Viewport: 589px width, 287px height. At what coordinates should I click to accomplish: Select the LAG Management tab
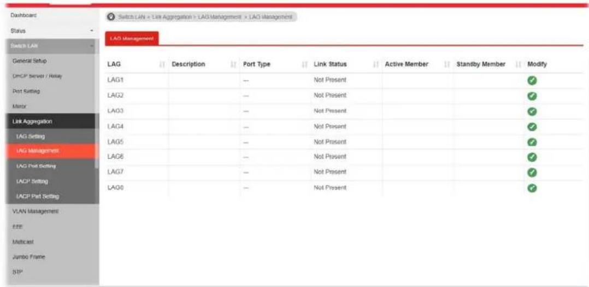(x=132, y=39)
